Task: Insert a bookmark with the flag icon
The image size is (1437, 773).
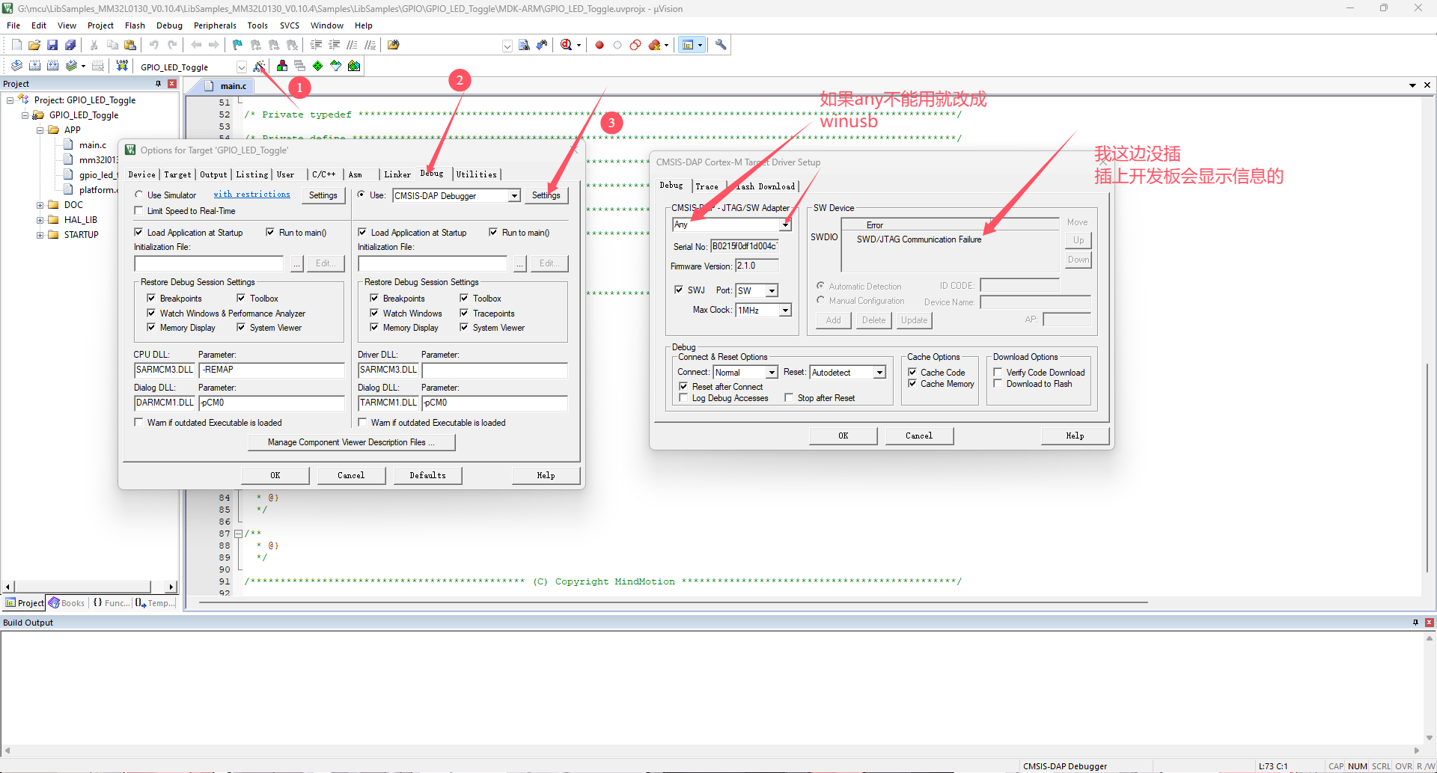Action: click(x=237, y=45)
